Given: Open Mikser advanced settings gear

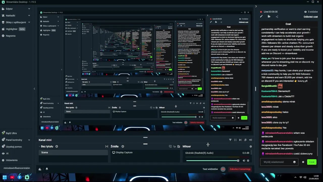Looking at the screenshot, I should coord(251,146).
